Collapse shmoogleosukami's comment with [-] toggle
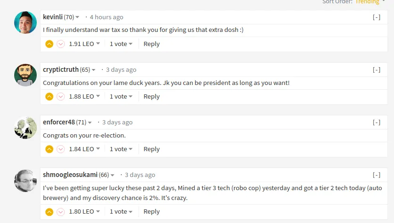This screenshot has width=394, height=223. click(377, 175)
